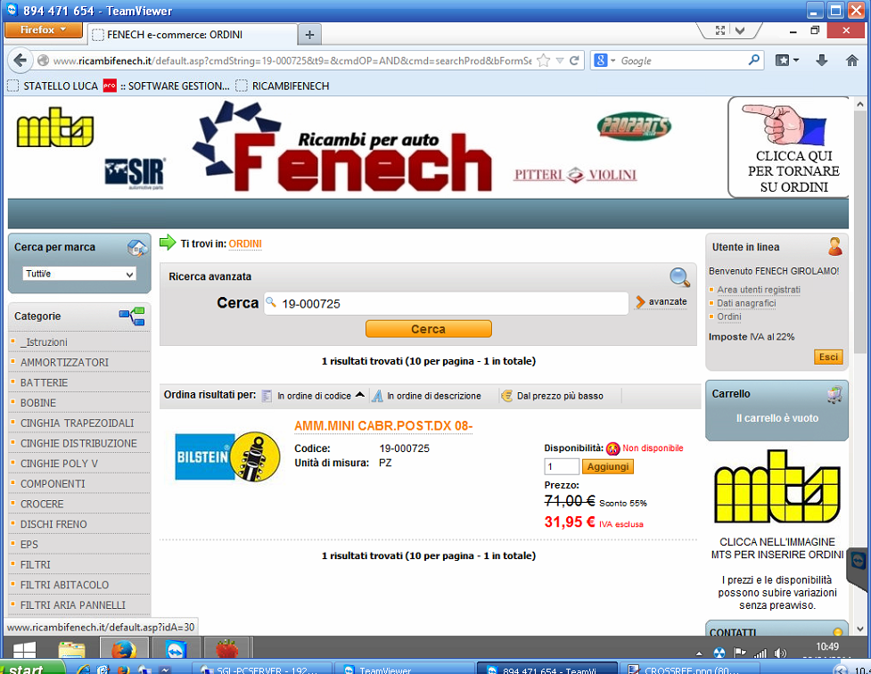The height and width of the screenshot is (674, 871).
Task: Open bookmarks menu icon in toolbar
Action: pyautogui.click(x=786, y=61)
